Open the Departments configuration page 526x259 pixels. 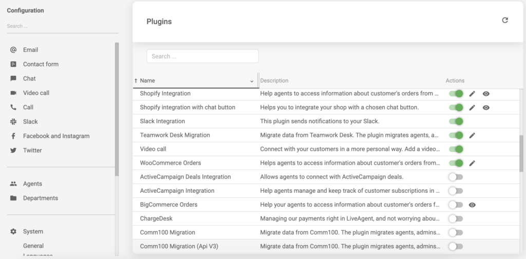[x=40, y=198]
